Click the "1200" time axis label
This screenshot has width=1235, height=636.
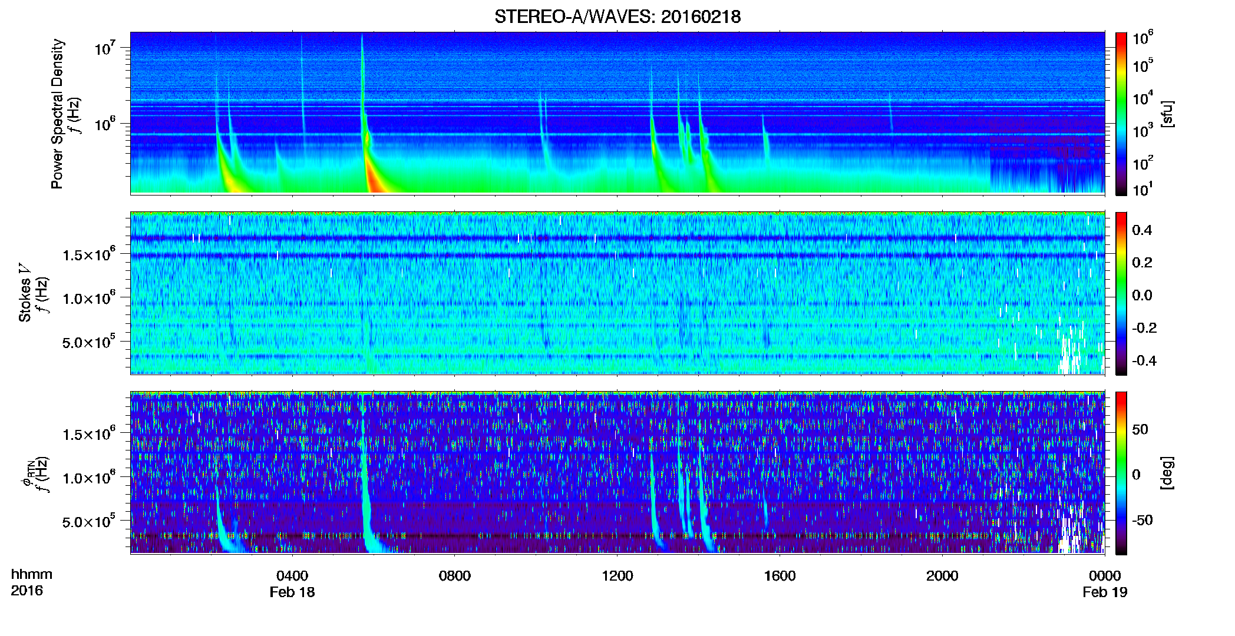click(x=617, y=575)
